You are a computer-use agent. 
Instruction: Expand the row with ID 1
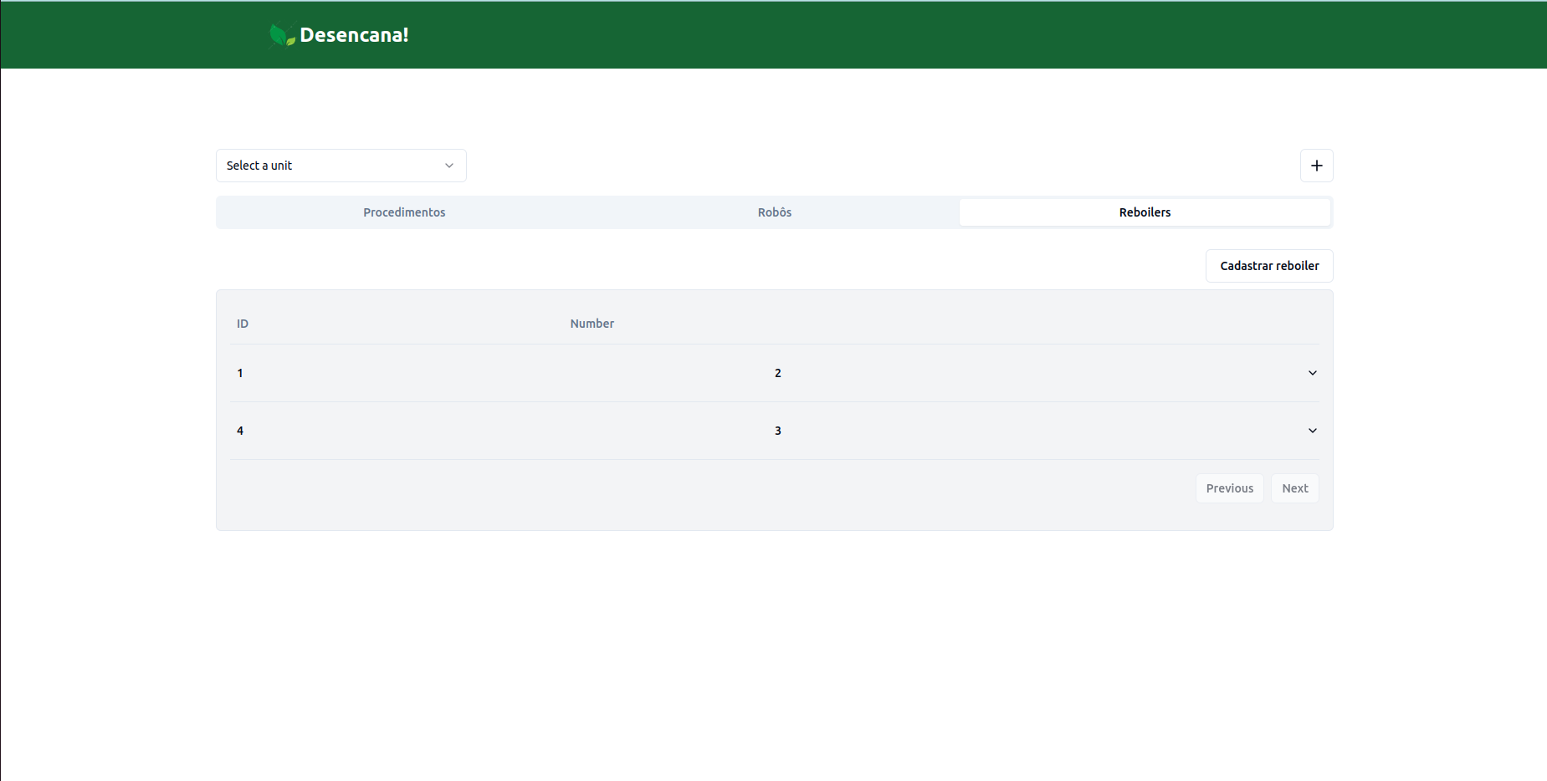point(1312,373)
